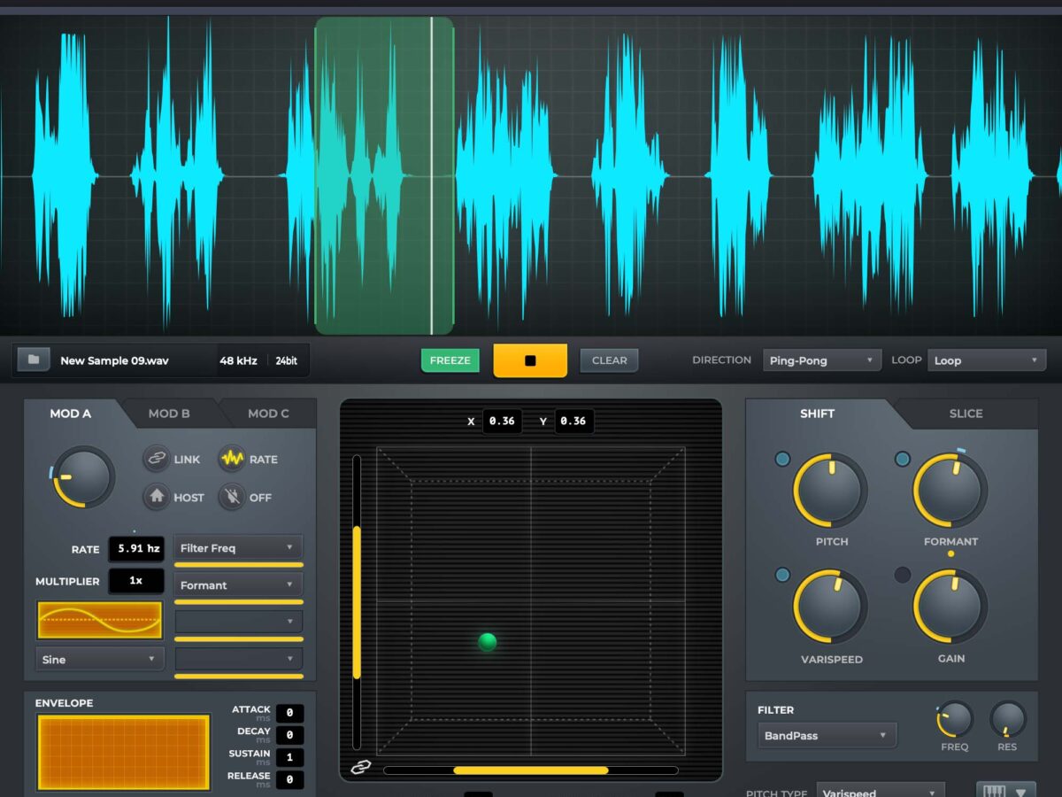The height and width of the screenshot is (797, 1062).
Task: Open the Direction Ping-Pong dropdown
Action: click(x=821, y=360)
